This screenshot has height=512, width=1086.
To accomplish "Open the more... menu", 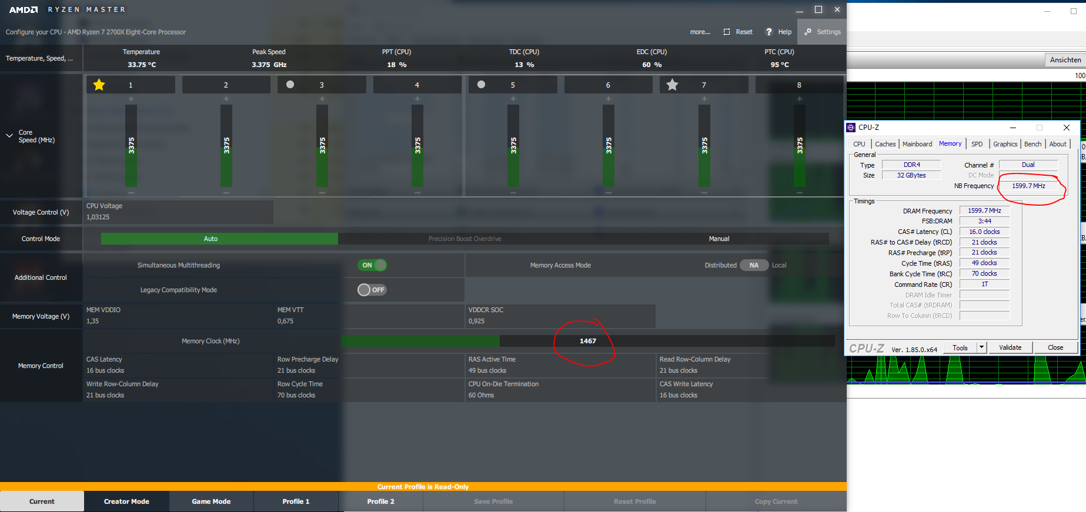I will (700, 32).
